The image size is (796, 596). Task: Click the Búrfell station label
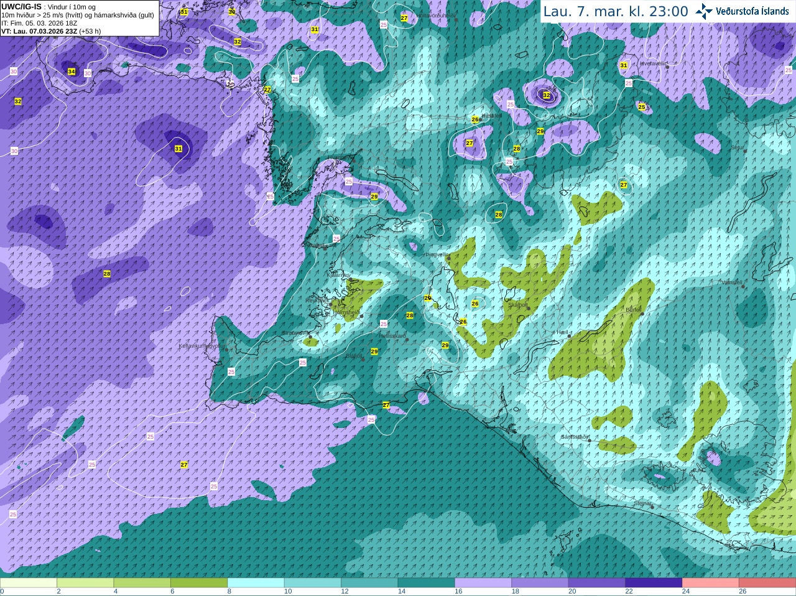[x=633, y=309]
